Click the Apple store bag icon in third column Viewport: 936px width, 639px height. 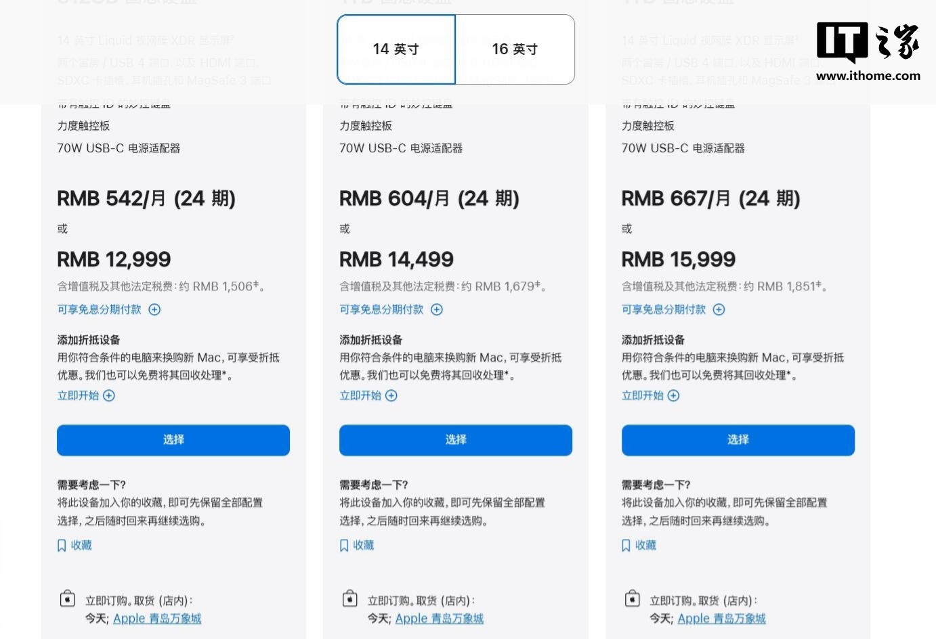pos(632,599)
